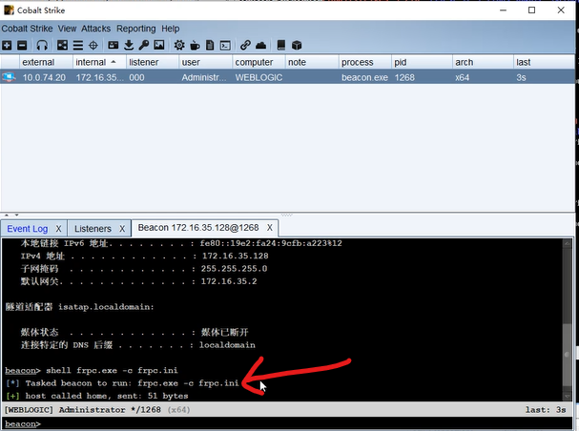Open the Attacks menu
The height and width of the screenshot is (431, 579).
(x=96, y=29)
